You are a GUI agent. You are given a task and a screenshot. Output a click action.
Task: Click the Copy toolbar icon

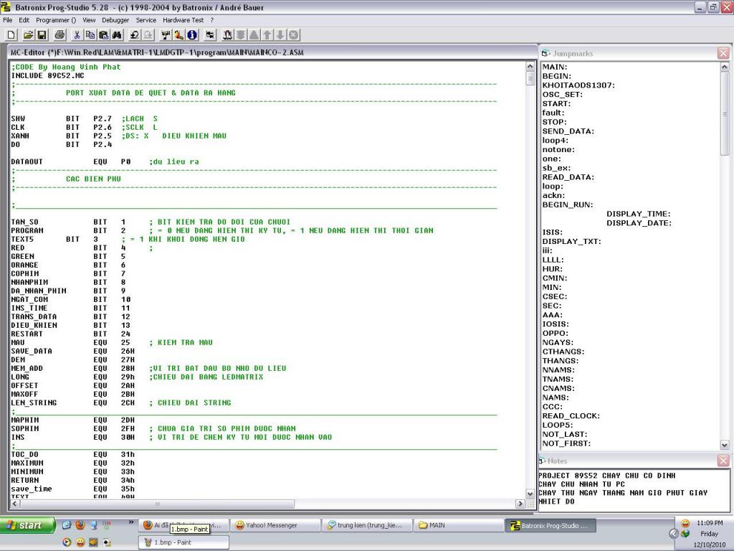click(x=90, y=34)
